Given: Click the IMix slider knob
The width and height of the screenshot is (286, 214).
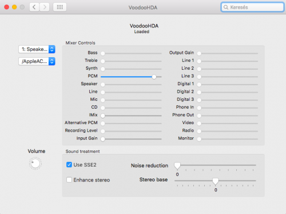Looking at the screenshot, I should pos(103,116).
